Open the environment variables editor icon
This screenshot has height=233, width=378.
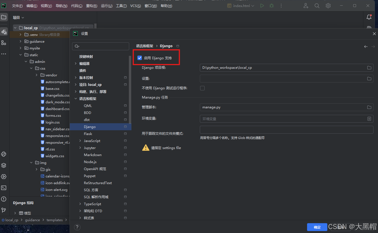coord(369,119)
